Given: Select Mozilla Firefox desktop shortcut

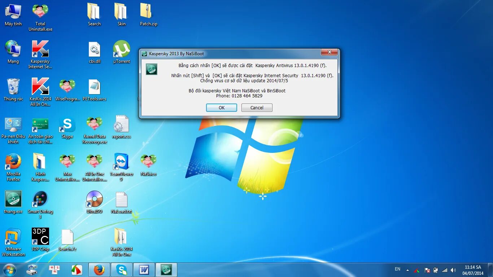Looking at the screenshot, I should point(13,167).
